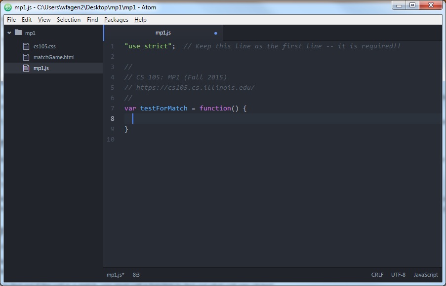Image resolution: width=446 pixels, height=286 pixels.
Task: Click the UTF-8 encoding selector
Action: [398, 275]
